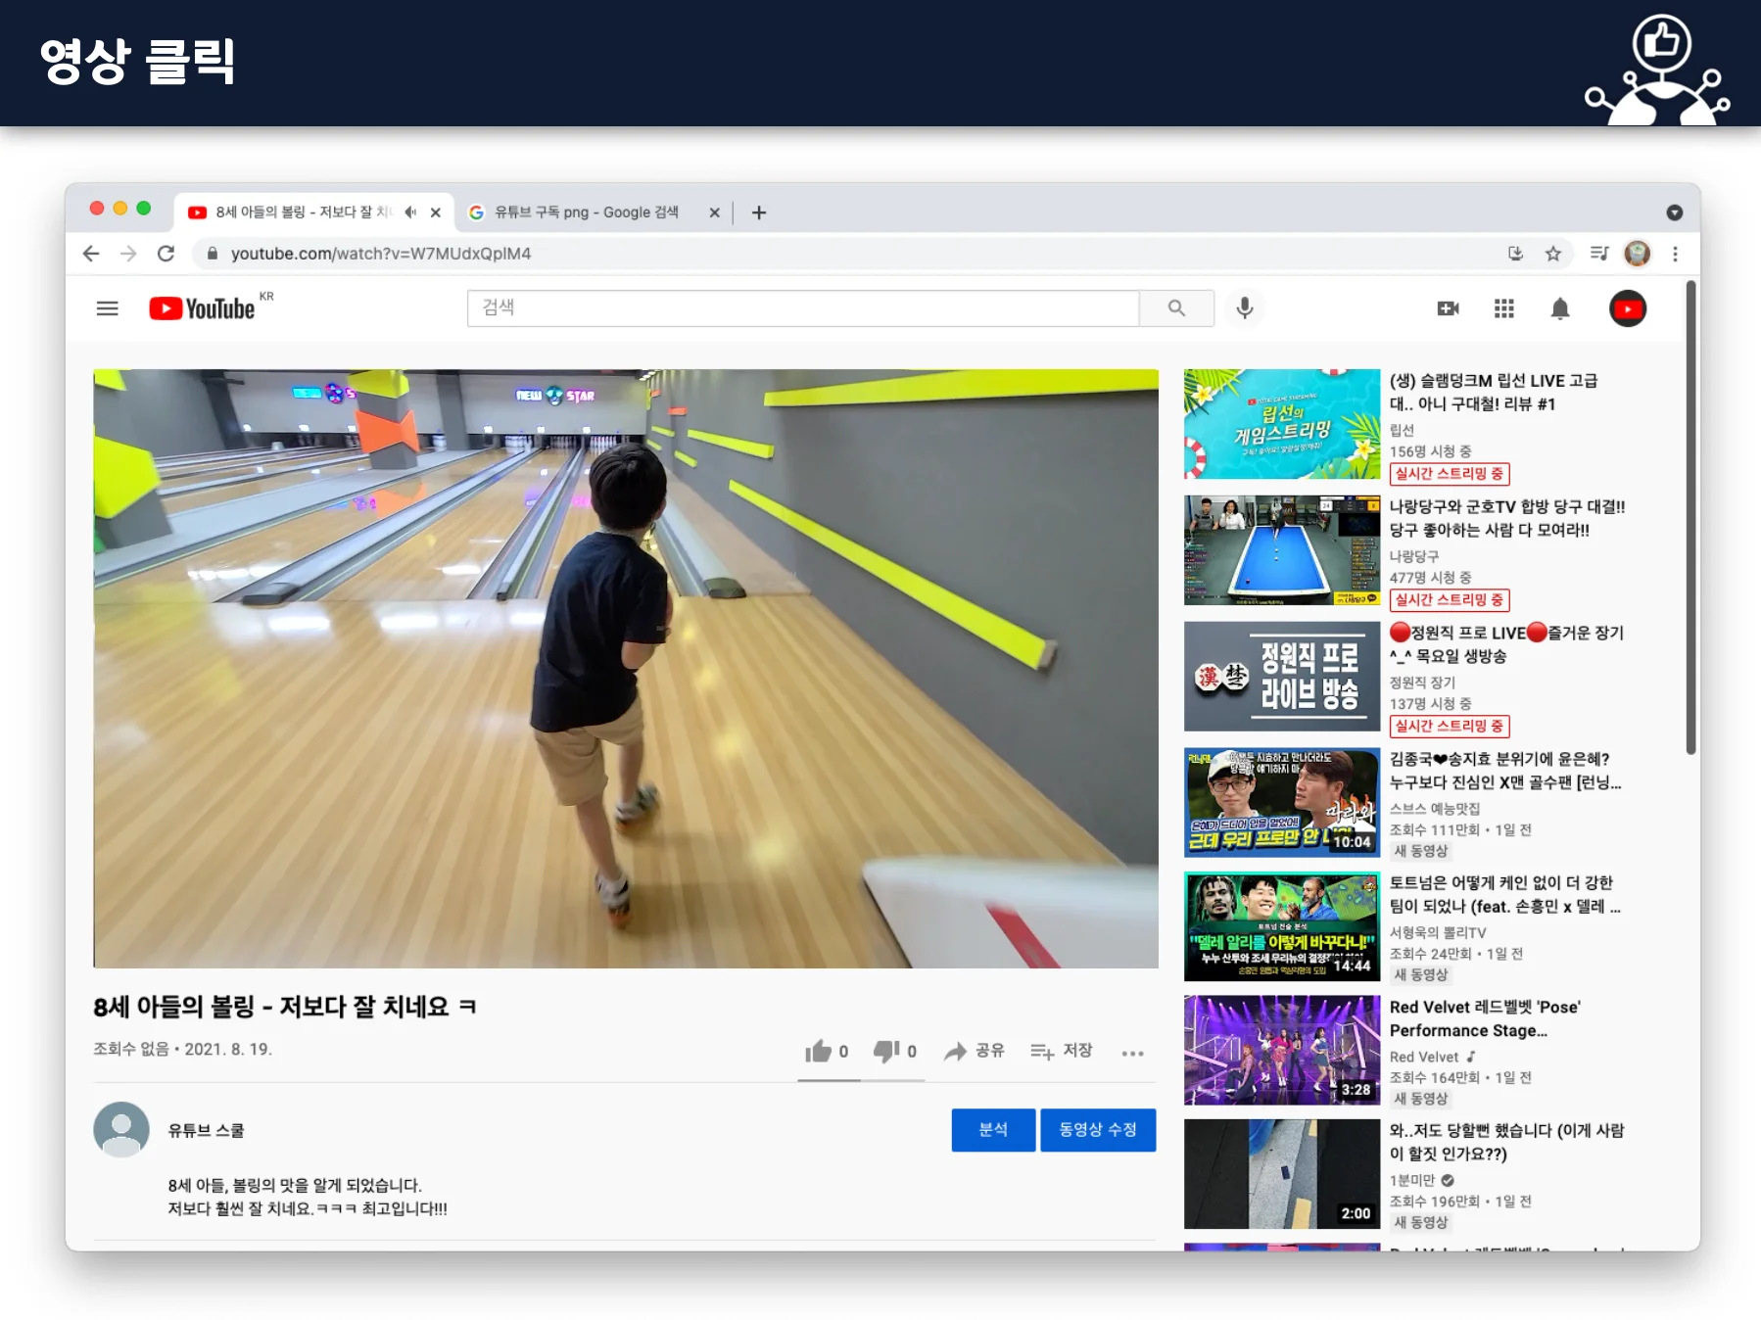Open the billiards live stream thumbnail
Viewport: 1761px width, 1320px height.
click(x=1282, y=550)
